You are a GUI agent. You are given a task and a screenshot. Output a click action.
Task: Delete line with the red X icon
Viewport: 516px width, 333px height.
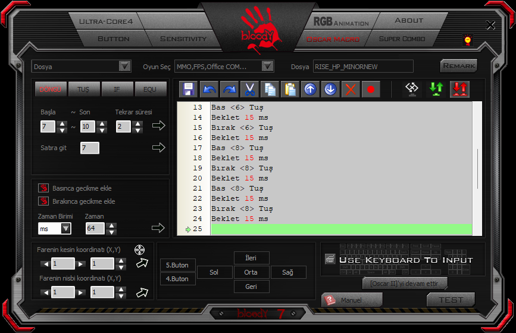(x=351, y=89)
